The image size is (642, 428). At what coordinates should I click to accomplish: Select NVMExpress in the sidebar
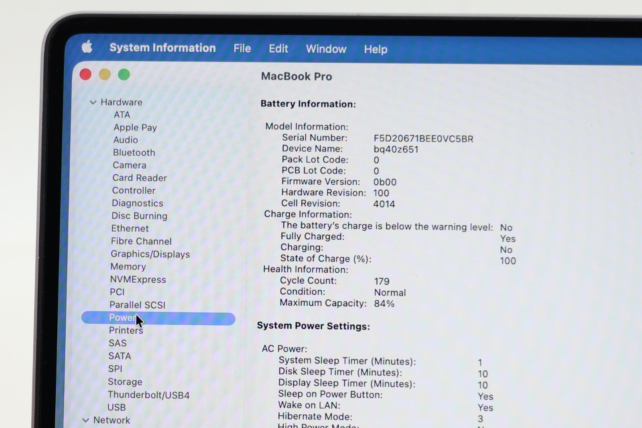pos(138,279)
